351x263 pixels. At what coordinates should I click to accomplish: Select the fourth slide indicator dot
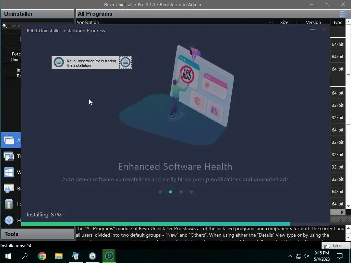191,192
